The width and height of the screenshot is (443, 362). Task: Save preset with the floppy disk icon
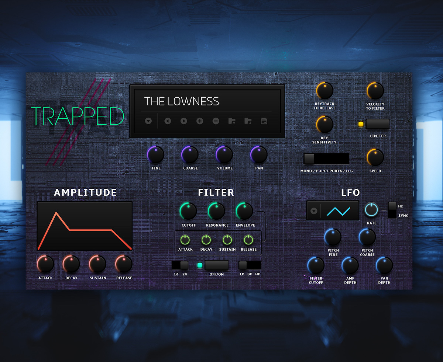click(264, 121)
